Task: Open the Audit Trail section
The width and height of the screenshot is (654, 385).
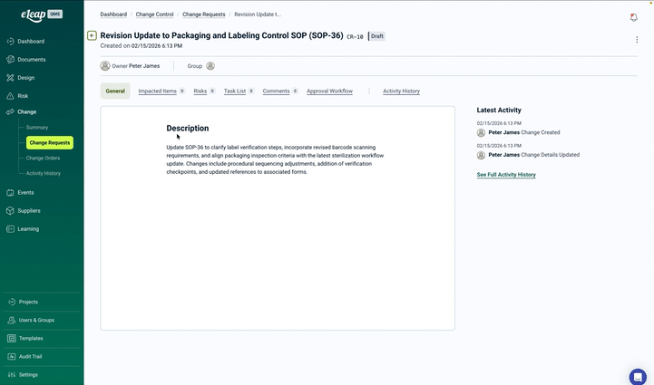Action: tap(31, 356)
